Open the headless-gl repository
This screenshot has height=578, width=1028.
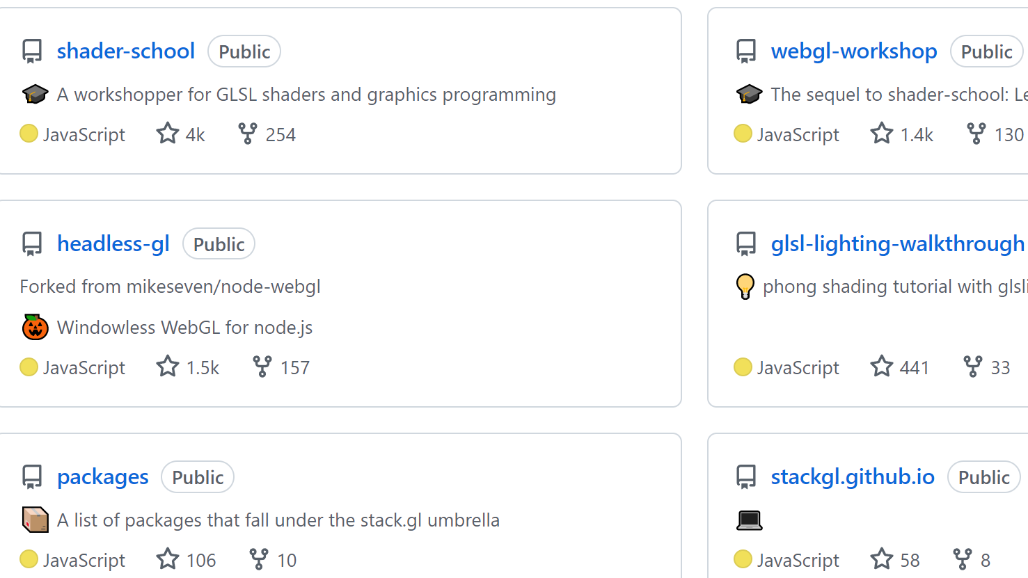(113, 243)
